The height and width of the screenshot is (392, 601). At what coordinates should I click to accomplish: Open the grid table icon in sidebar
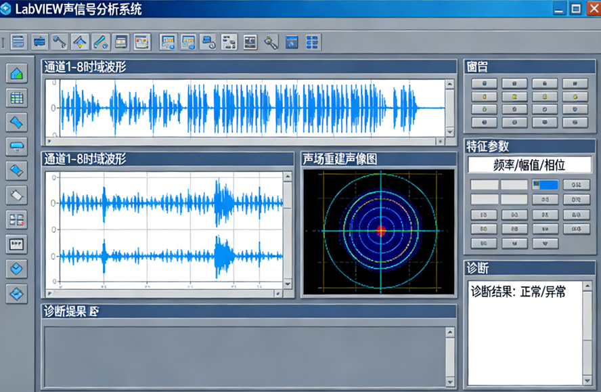(x=17, y=97)
